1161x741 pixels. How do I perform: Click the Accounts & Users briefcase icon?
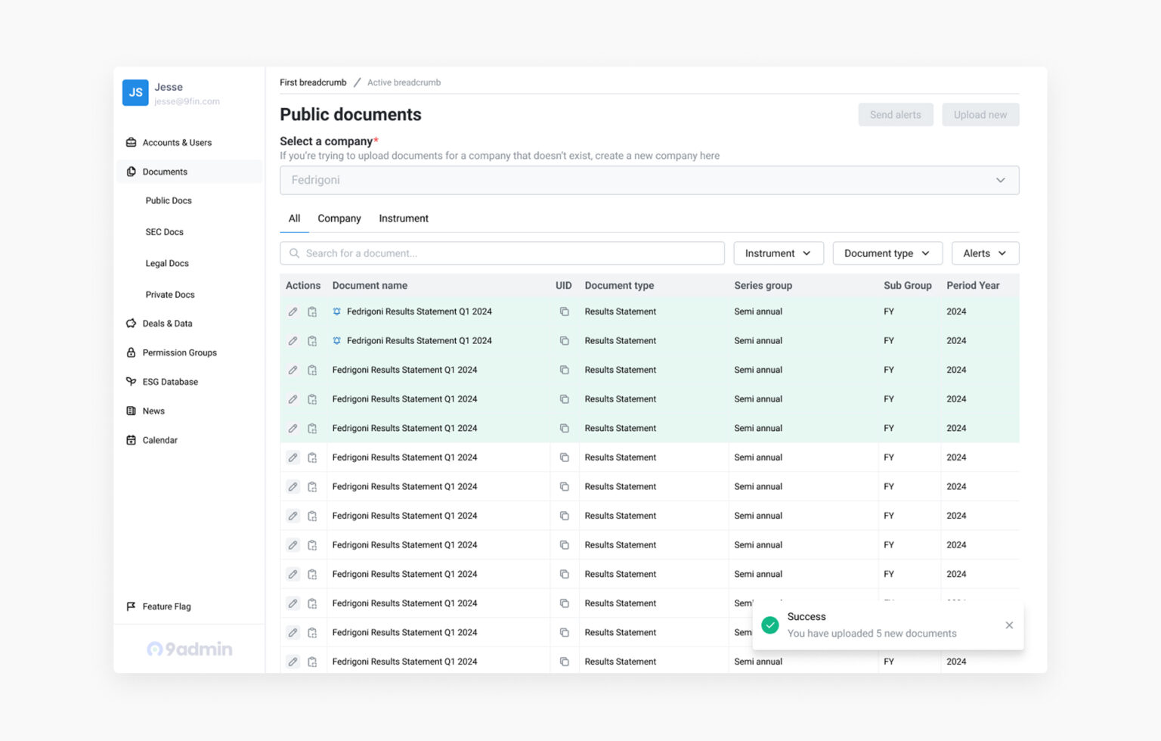coord(131,142)
